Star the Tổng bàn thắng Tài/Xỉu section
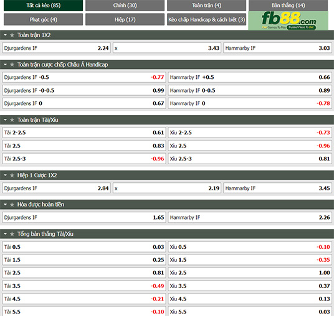Viewport: 334px width, 316px height. (x=12, y=234)
